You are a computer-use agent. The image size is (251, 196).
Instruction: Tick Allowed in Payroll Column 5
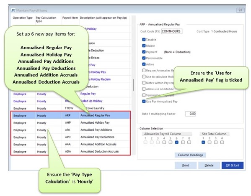coord(170,142)
